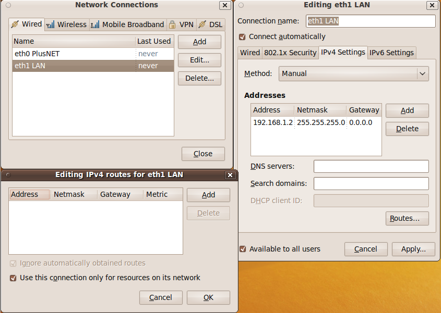Toggle the Connect automatically checkbox
The width and height of the screenshot is (441, 313).
242,37
